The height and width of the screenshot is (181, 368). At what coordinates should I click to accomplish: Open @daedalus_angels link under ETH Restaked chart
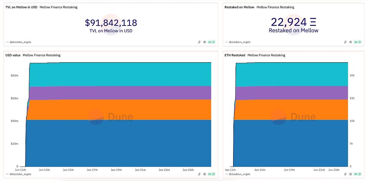tap(240, 174)
